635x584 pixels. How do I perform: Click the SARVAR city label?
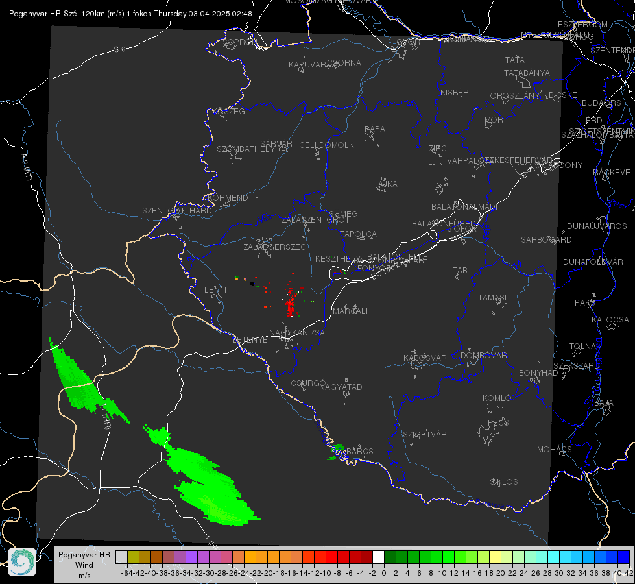click(276, 144)
